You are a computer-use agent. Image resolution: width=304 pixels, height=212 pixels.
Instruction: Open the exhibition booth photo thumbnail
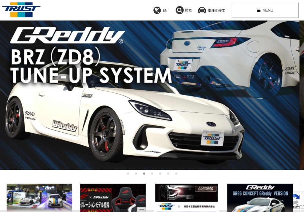point(39,198)
